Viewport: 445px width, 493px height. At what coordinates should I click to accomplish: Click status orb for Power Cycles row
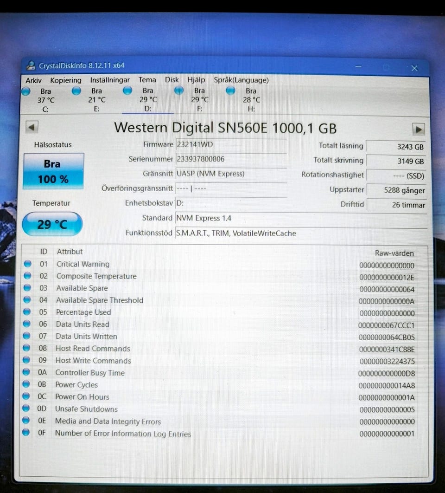tap(26, 384)
